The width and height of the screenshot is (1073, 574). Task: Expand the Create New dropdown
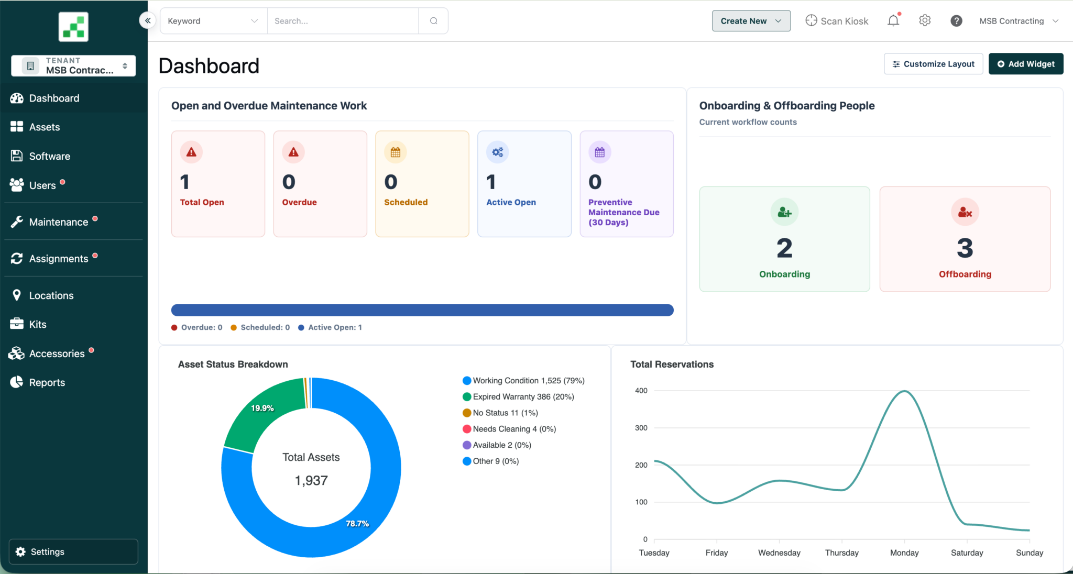click(x=751, y=21)
